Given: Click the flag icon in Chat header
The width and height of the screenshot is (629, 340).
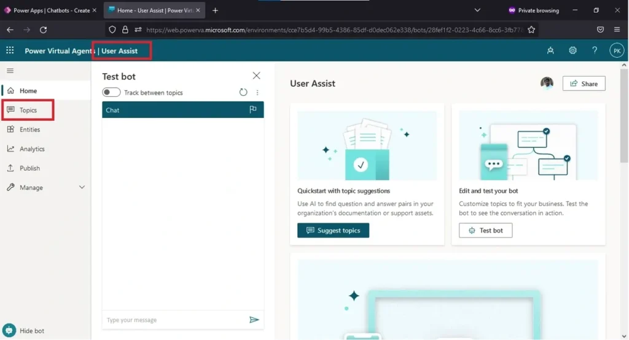Looking at the screenshot, I should pos(252,109).
